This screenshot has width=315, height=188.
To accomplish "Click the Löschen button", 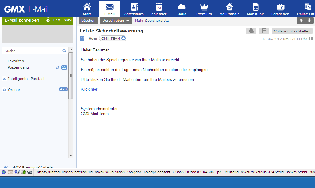I will coord(88,21).
